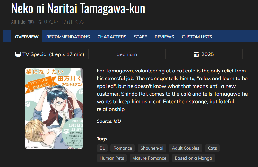Switch to the Recommendations tab

[68, 37]
